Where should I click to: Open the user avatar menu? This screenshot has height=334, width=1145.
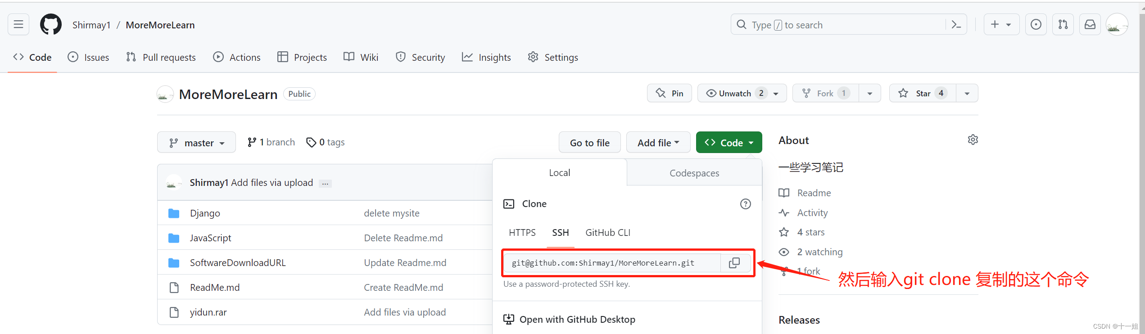pyautogui.click(x=1117, y=24)
